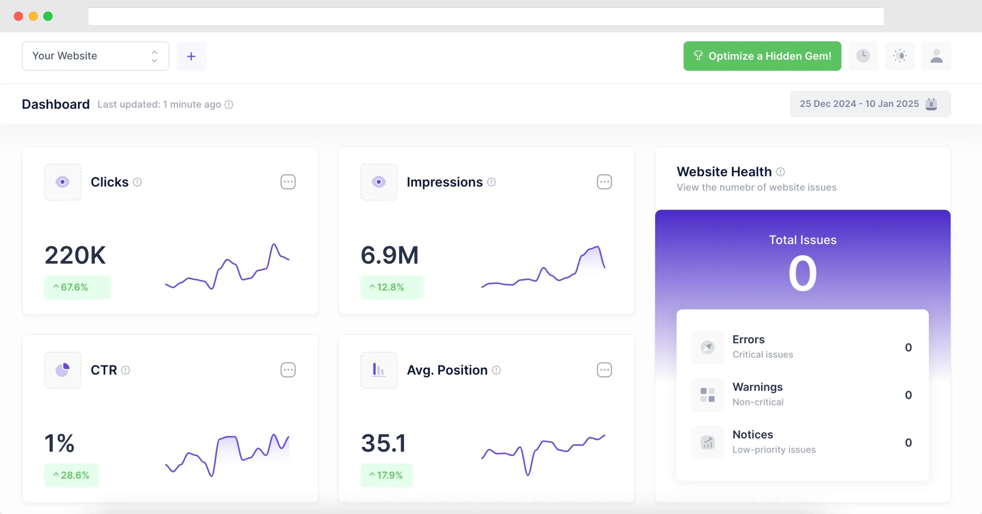Click info icon next to Last updated

[x=229, y=105]
